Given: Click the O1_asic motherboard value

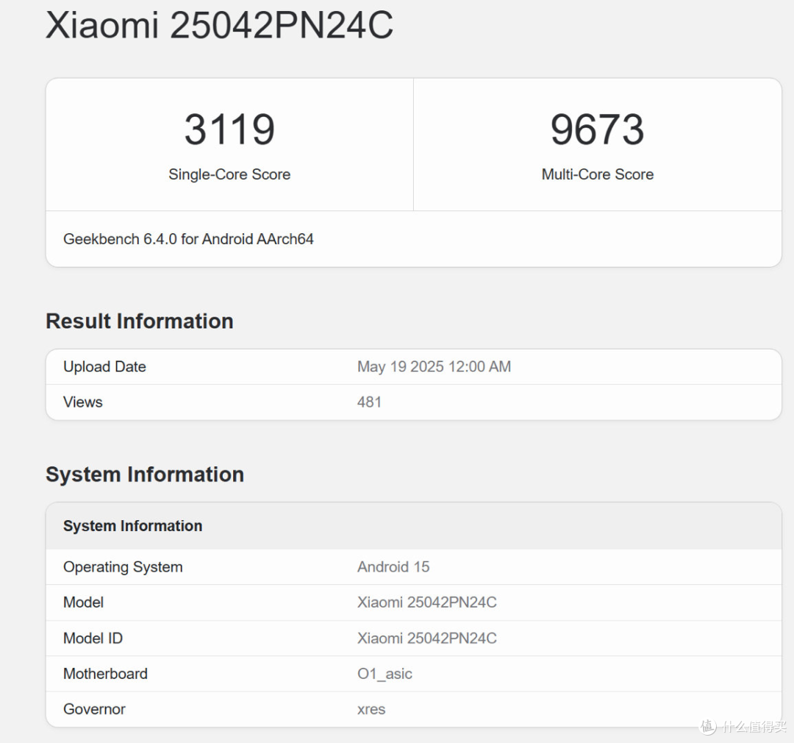Looking at the screenshot, I should (385, 674).
